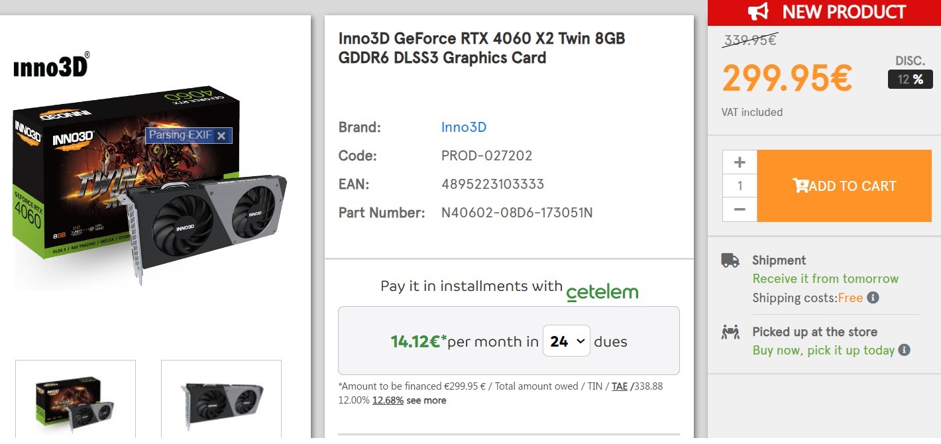The height and width of the screenshot is (444, 941).
Task: Click the shopping cart icon
Action: click(x=800, y=186)
